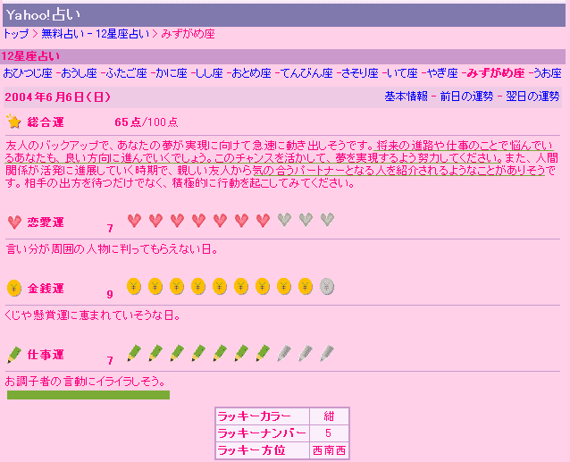Click the heart icon beside 恋愛運 heading
The width and height of the screenshot is (570, 462).
[14, 223]
